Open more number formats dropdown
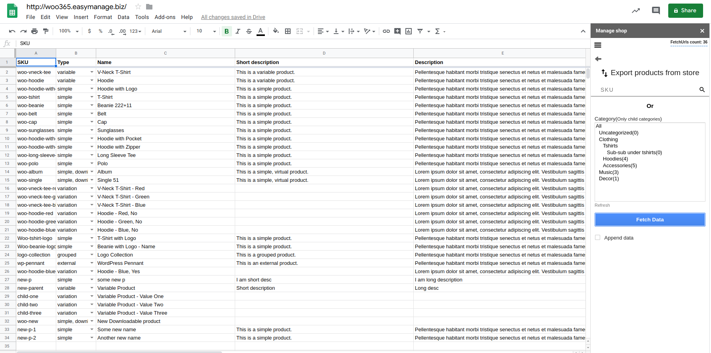711x353 pixels. [x=135, y=31]
